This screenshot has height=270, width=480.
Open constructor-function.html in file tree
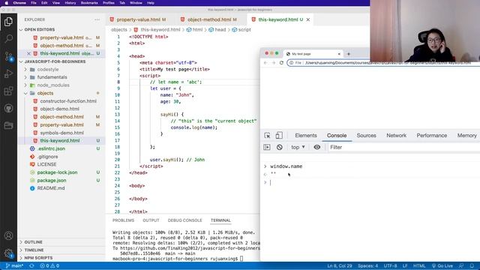coord(68,101)
